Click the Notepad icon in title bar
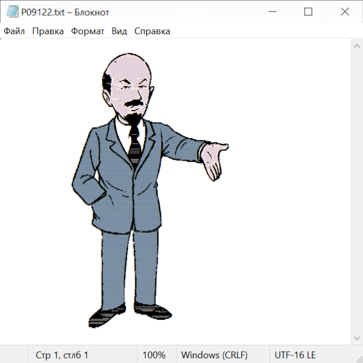This screenshot has height=363, width=363. click(x=13, y=12)
